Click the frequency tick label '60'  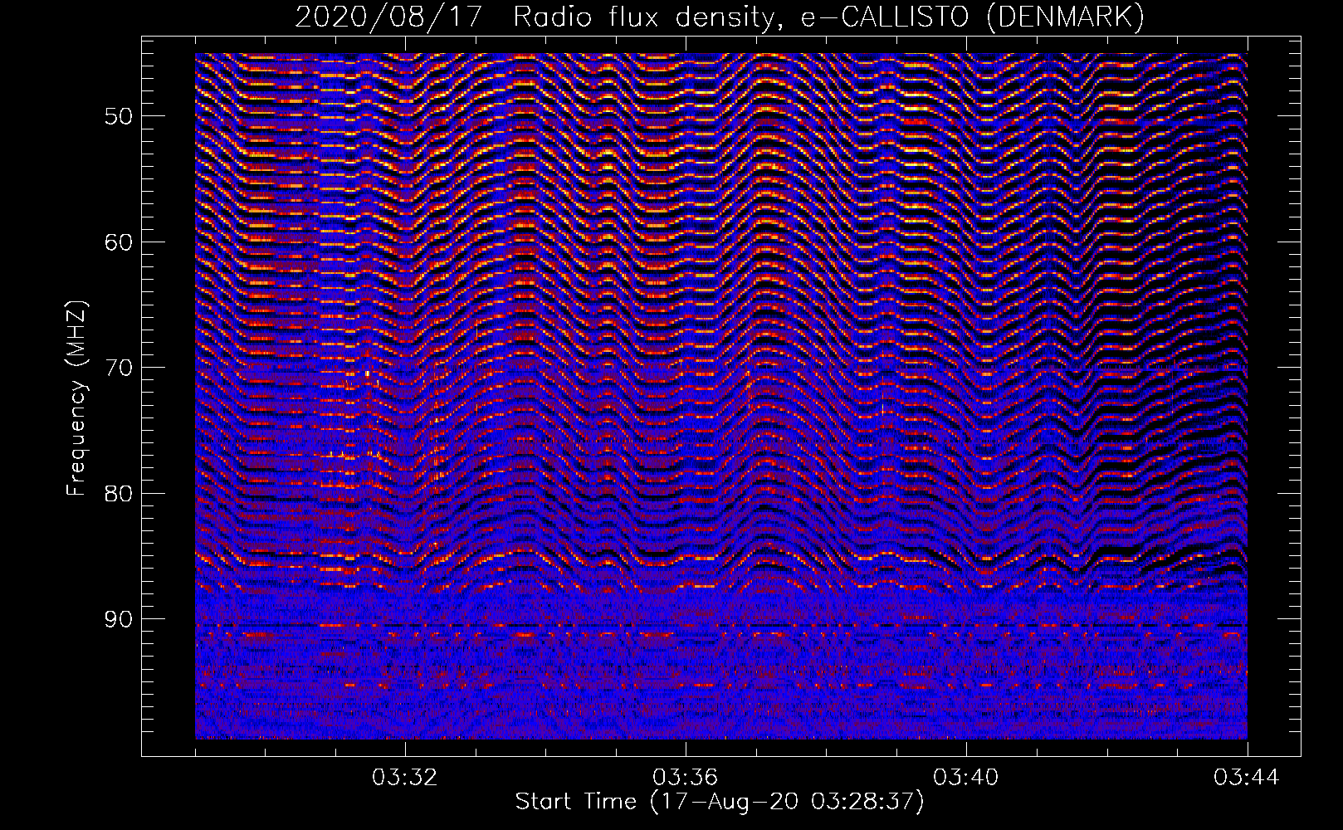coord(118,242)
